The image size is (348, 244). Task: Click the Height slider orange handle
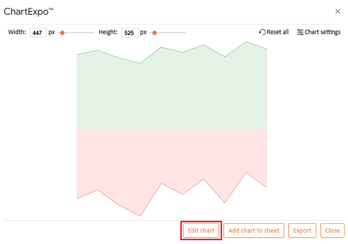point(155,33)
